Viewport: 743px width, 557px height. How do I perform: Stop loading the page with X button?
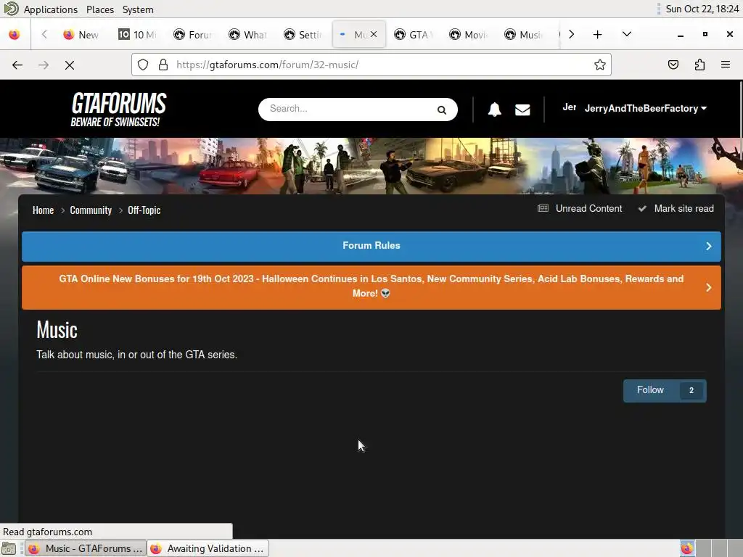point(70,65)
